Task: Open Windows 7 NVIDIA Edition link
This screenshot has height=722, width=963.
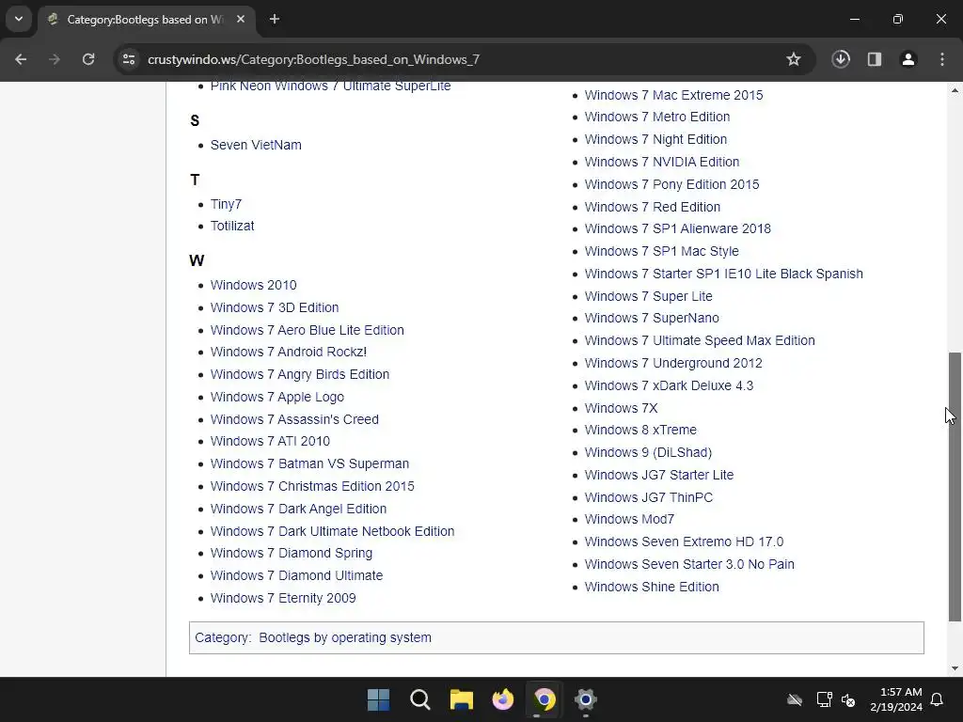Action: 662,162
